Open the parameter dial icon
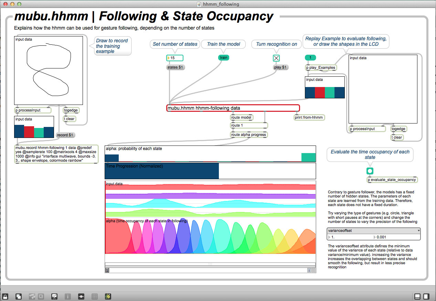Viewport: 436px width, 301px height. [108, 296]
